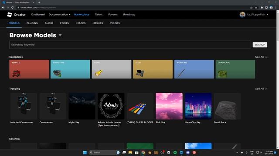Screen dimensions: 279x156
Task: Expand the Itz_FloppyFish account dropdown
Action: pos(257,14)
